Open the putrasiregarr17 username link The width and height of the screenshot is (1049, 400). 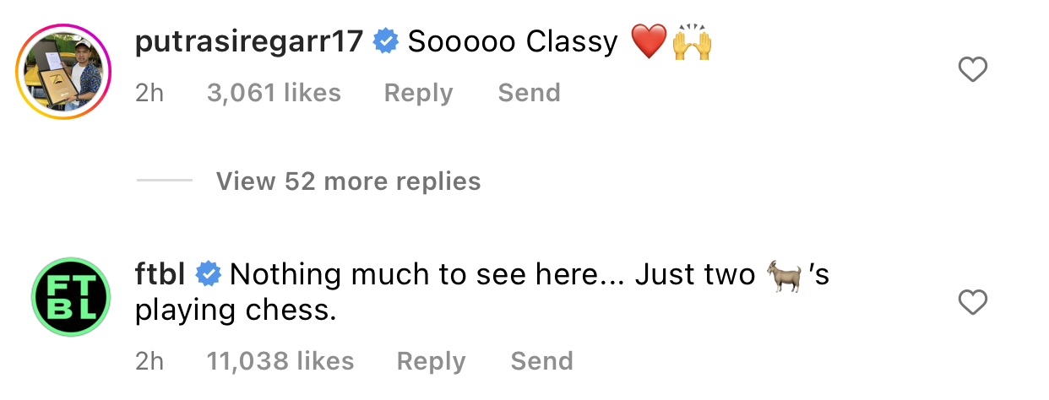(250, 41)
